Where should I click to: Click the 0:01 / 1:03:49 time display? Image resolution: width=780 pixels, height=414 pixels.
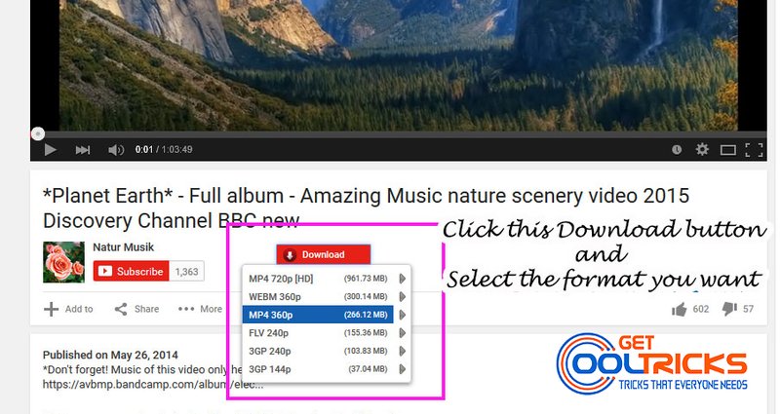click(x=164, y=150)
